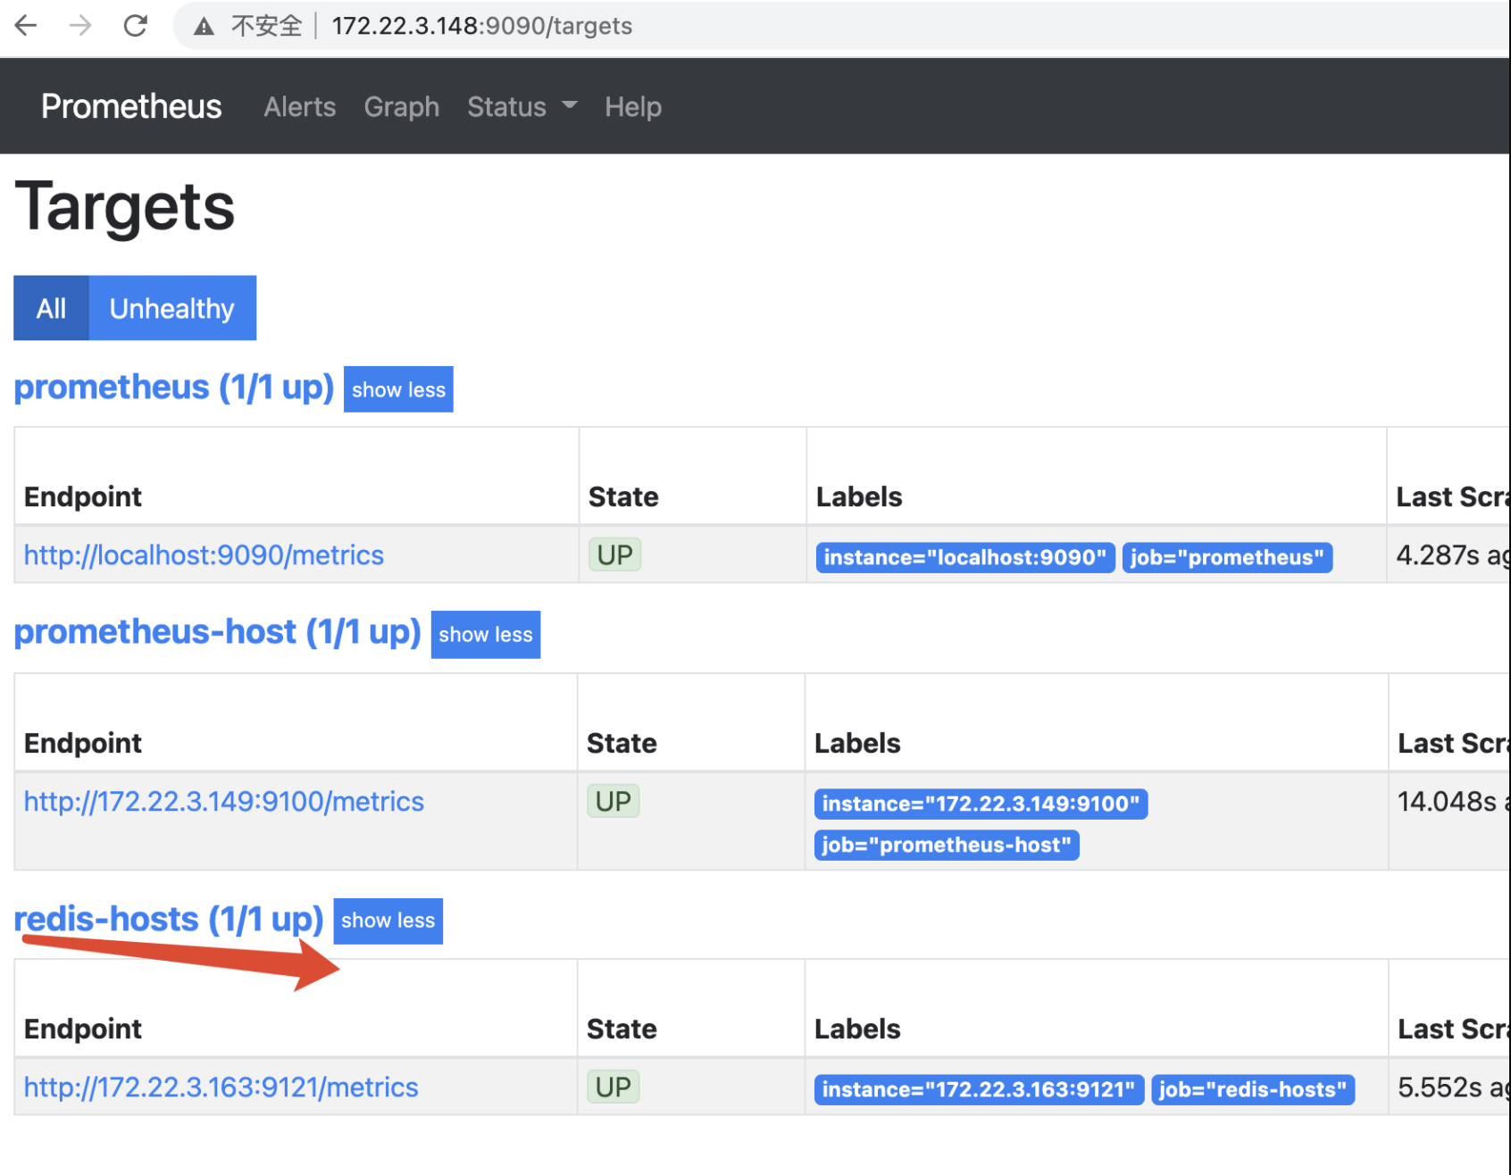Screen dimensions: 1511x1175
Task: Click the browser forward arrow
Action: 80,26
